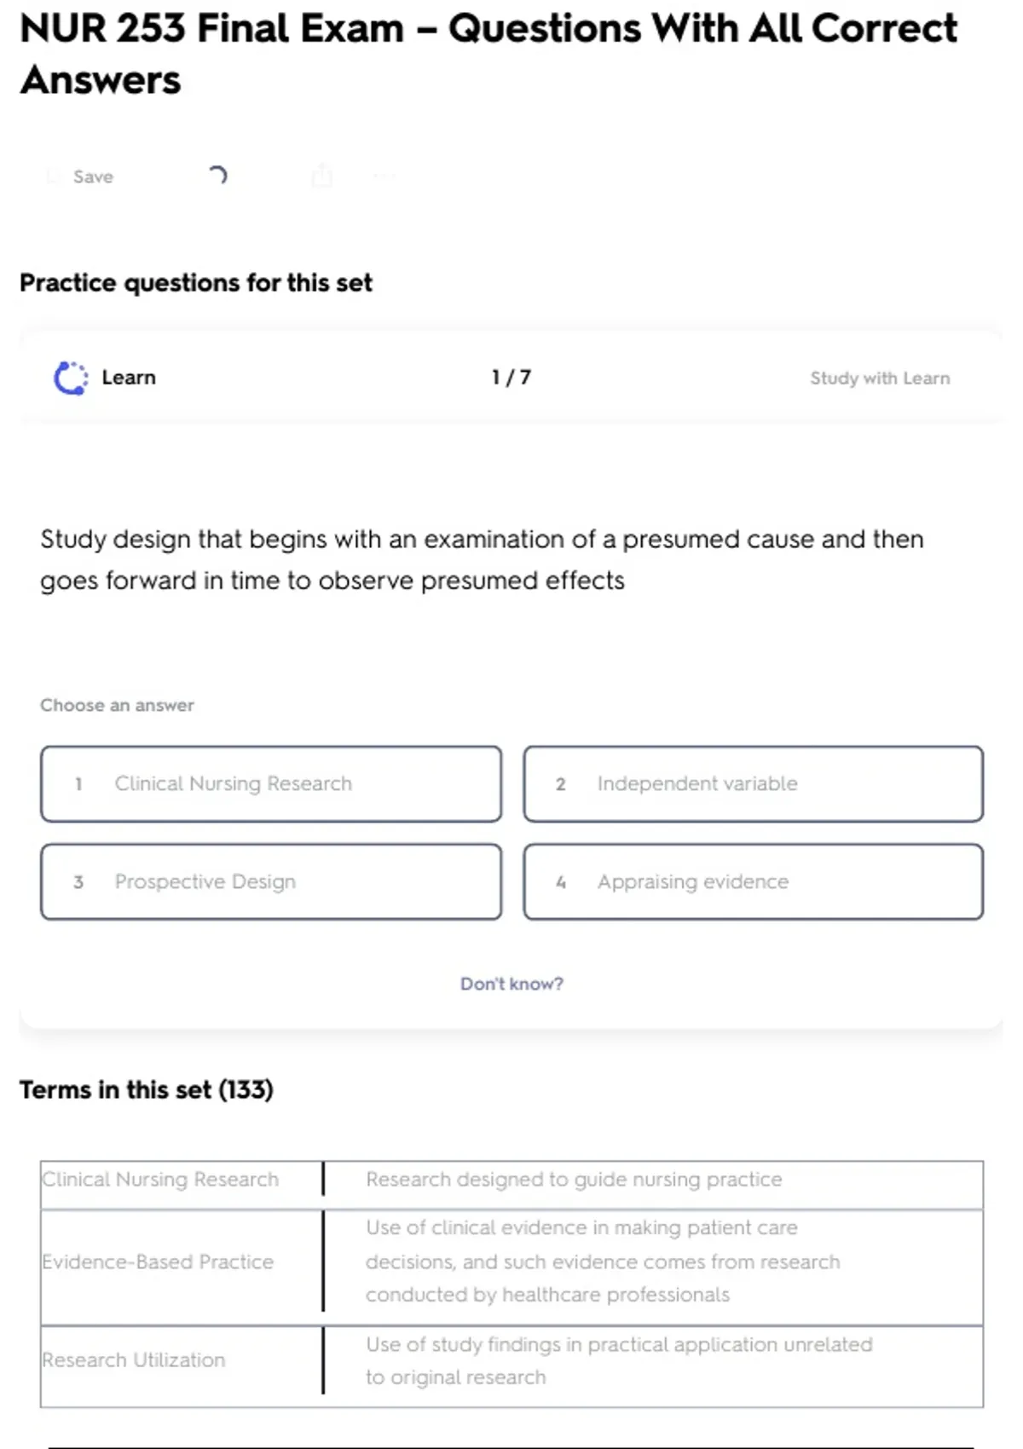The image size is (1023, 1449).
Task: Open Study with Learn link
Action: coord(879,378)
